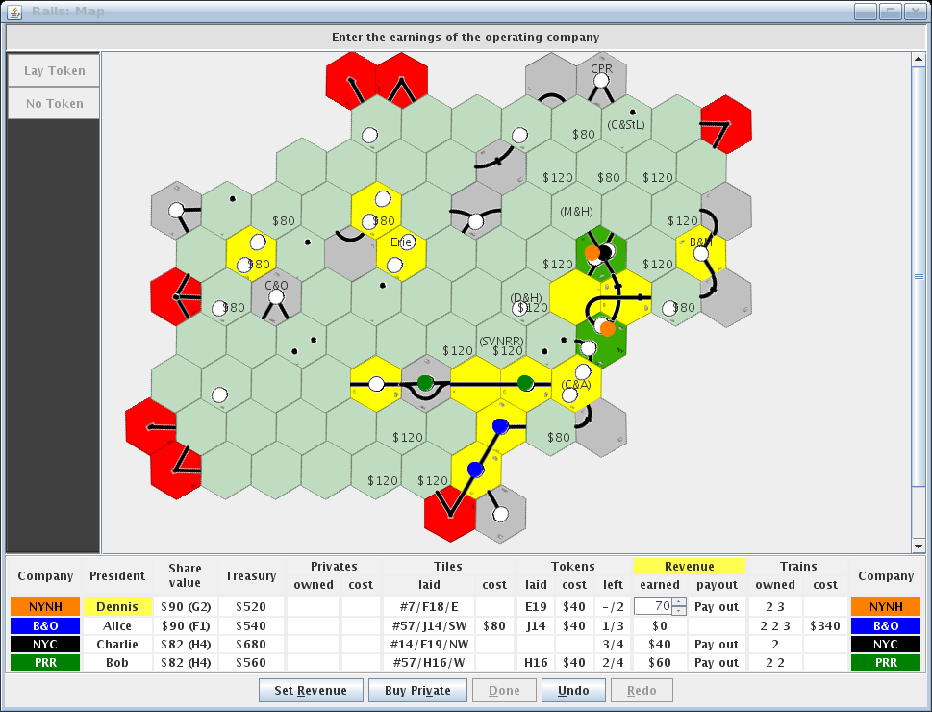932x712 pixels.
Task: Click the Java icon in the title bar
Action: 14,12
